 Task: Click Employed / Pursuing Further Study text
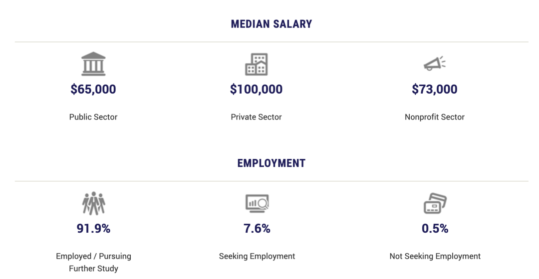click(93, 262)
